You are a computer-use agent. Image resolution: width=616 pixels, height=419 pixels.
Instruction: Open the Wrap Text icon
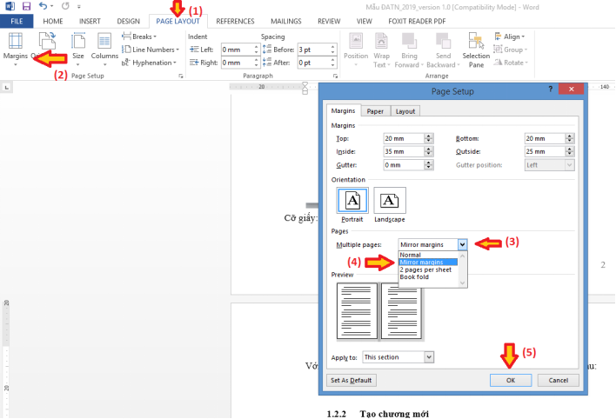coord(381,49)
